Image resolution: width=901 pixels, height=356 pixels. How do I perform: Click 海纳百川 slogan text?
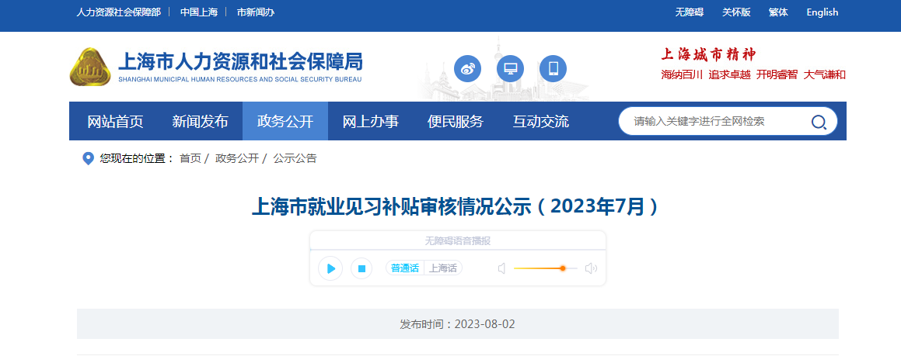point(682,74)
